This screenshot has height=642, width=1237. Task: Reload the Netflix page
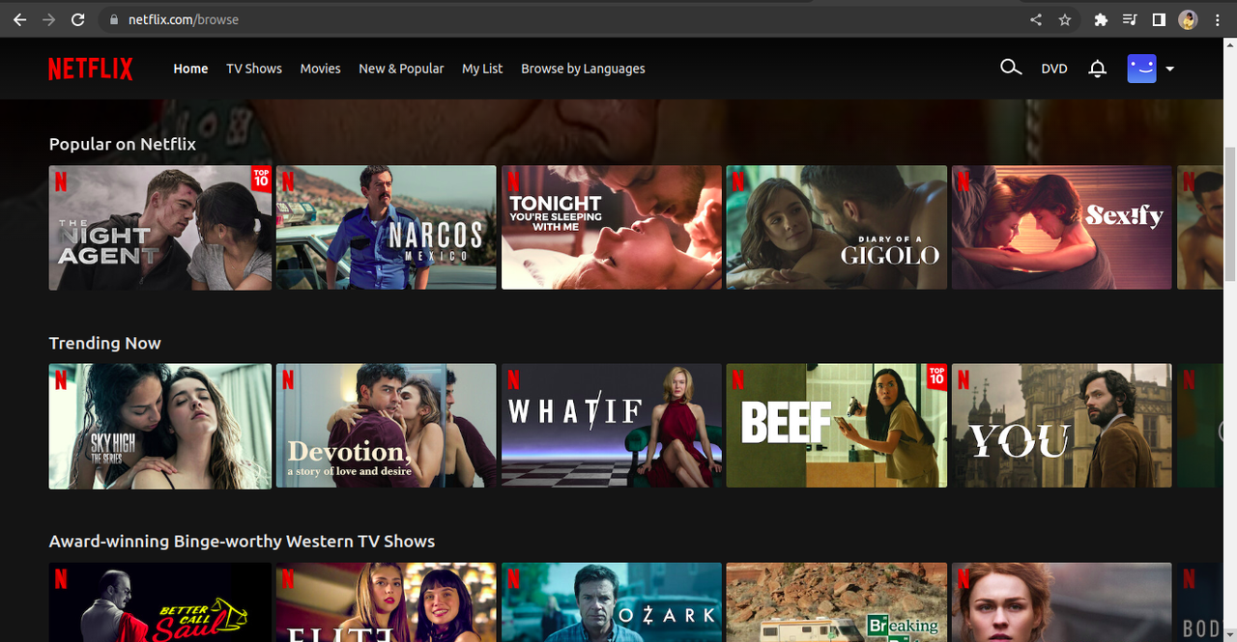click(78, 19)
